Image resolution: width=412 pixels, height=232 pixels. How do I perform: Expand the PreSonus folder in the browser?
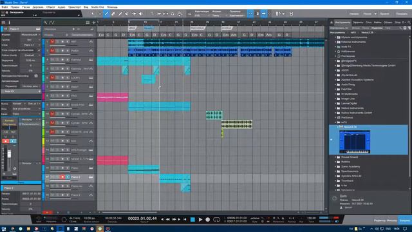click(x=335, y=117)
